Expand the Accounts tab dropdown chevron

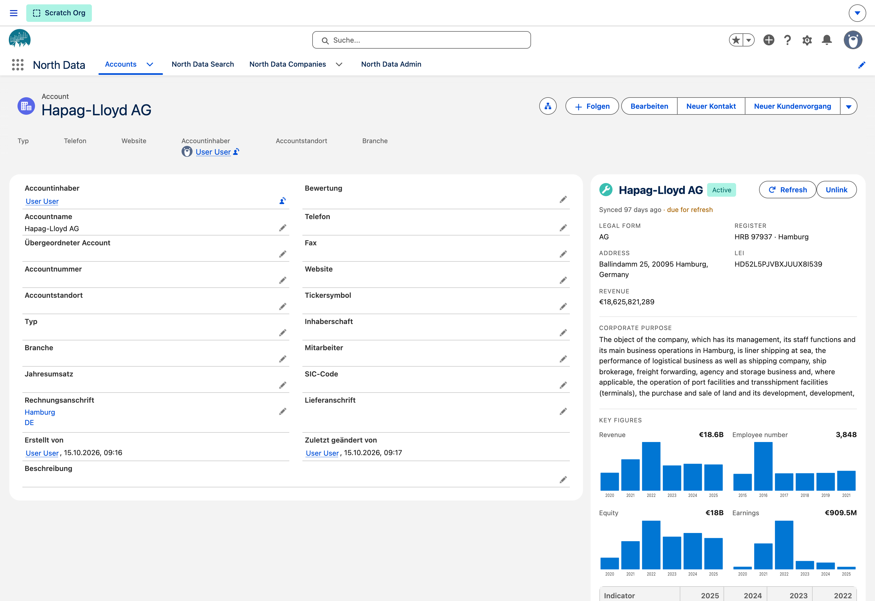pyautogui.click(x=150, y=64)
